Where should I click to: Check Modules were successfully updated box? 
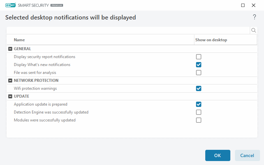coord(199,120)
